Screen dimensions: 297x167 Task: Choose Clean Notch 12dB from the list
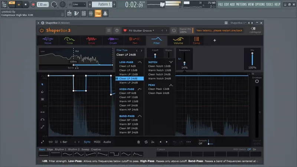point(159,66)
